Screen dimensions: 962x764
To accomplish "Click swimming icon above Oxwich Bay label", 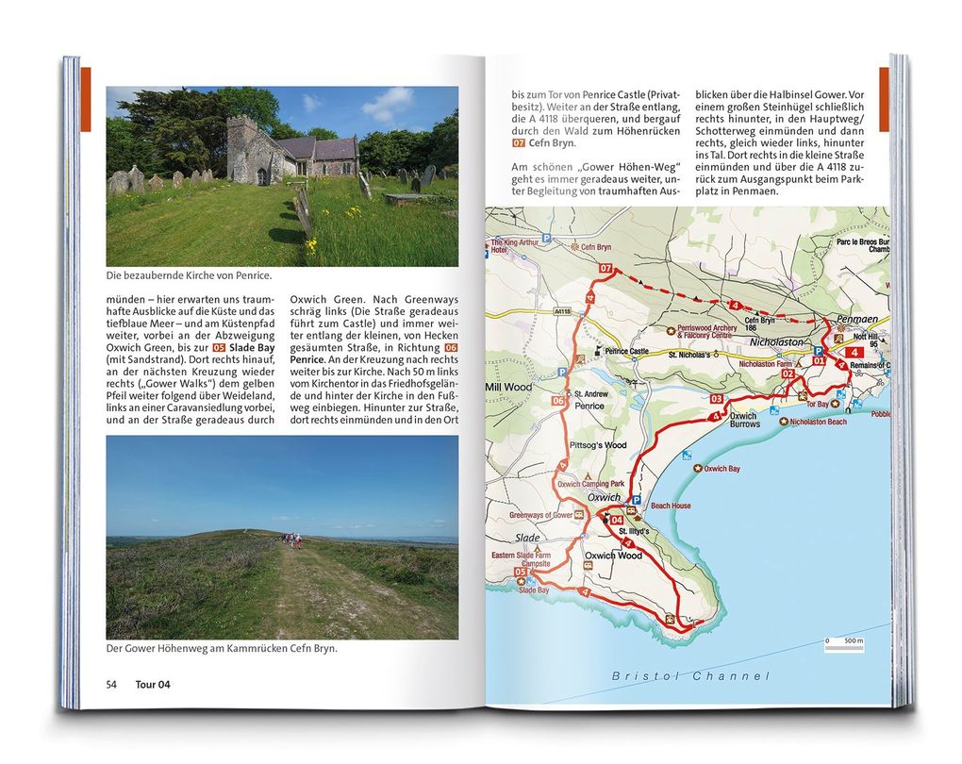I will coord(687,455).
